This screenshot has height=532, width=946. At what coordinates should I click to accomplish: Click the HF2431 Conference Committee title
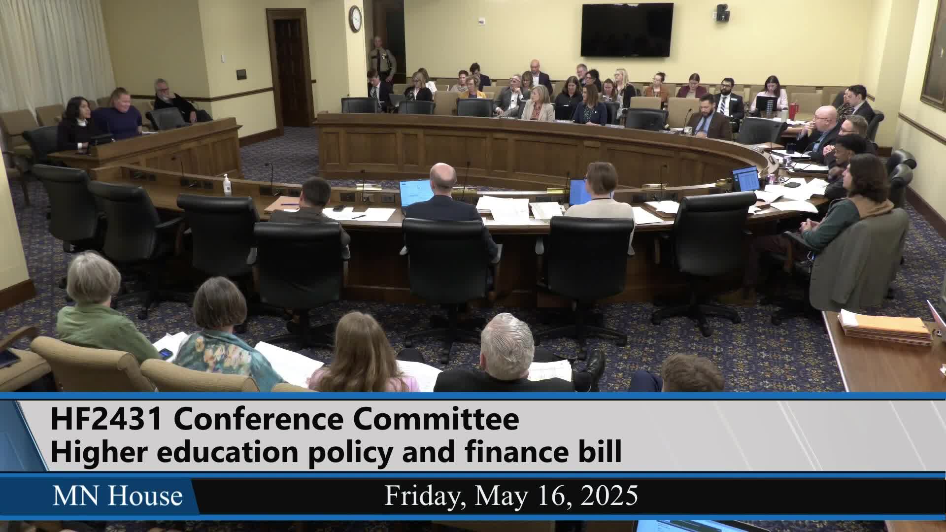pyautogui.click(x=285, y=420)
